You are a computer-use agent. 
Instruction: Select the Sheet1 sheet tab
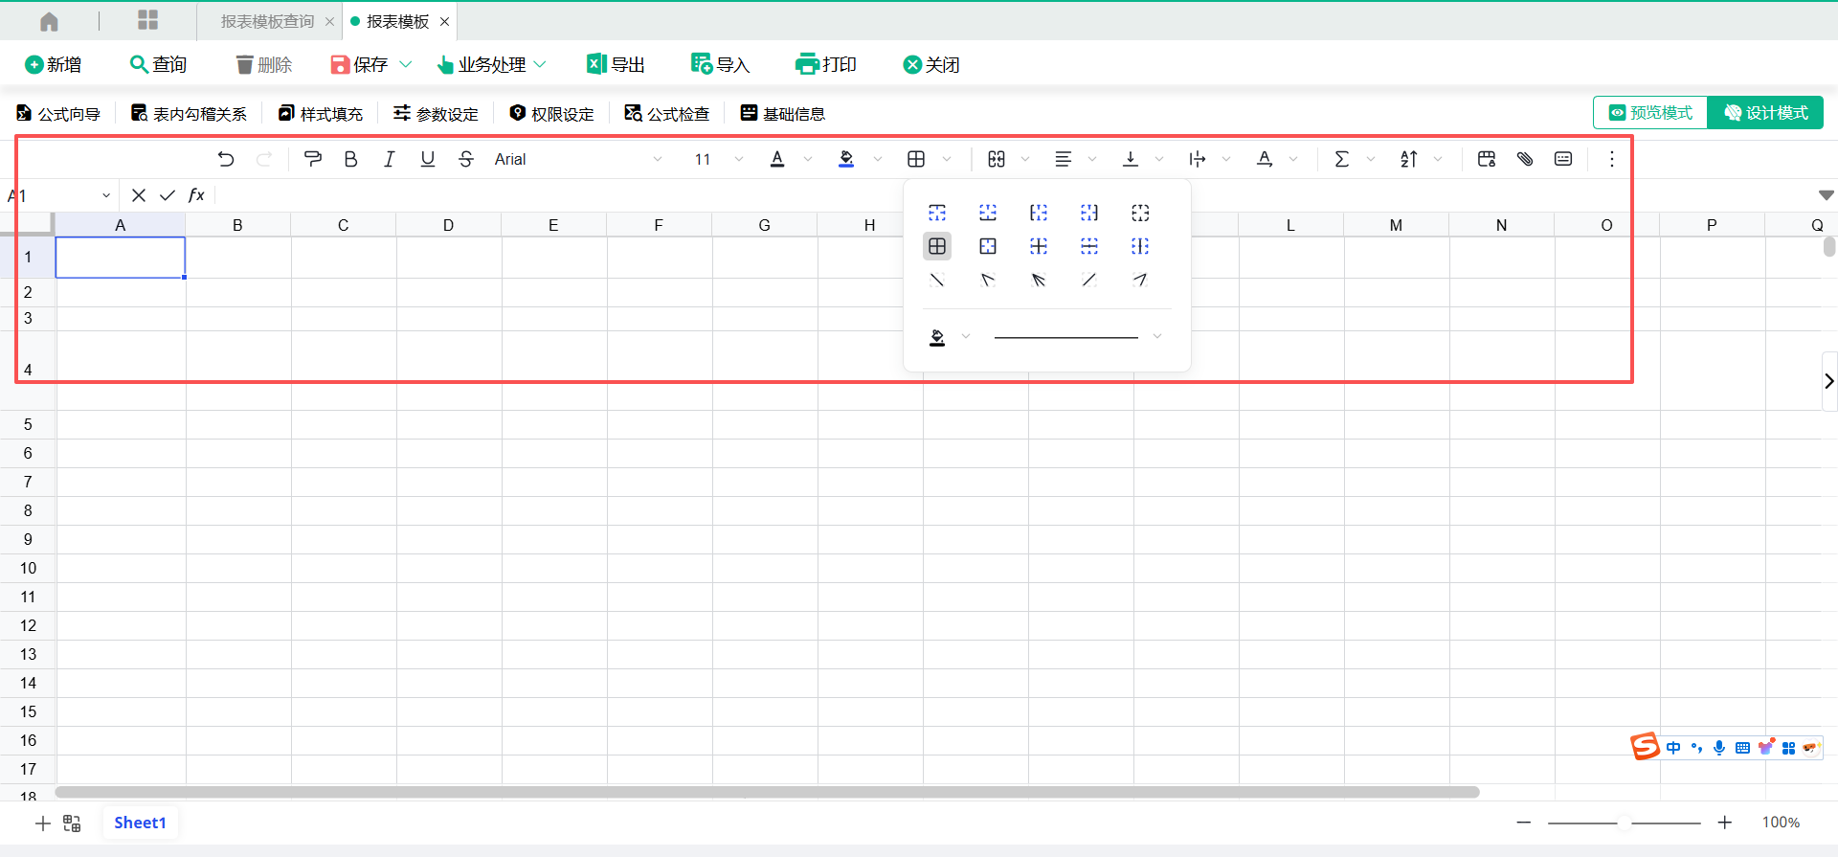140,823
